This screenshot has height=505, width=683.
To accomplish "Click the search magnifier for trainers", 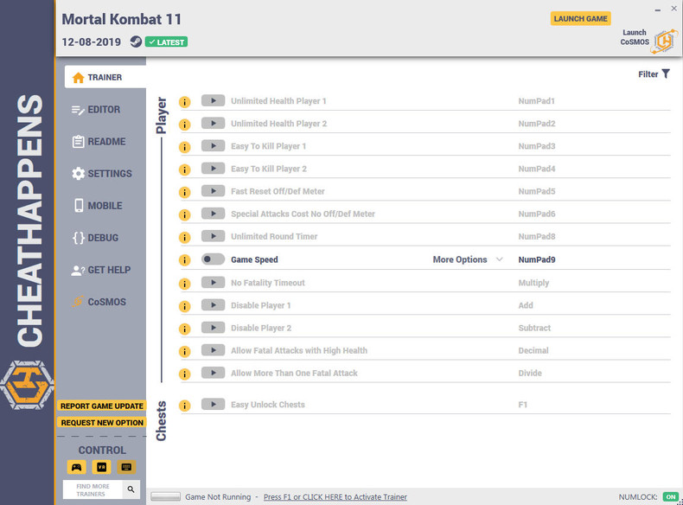I will point(131,489).
